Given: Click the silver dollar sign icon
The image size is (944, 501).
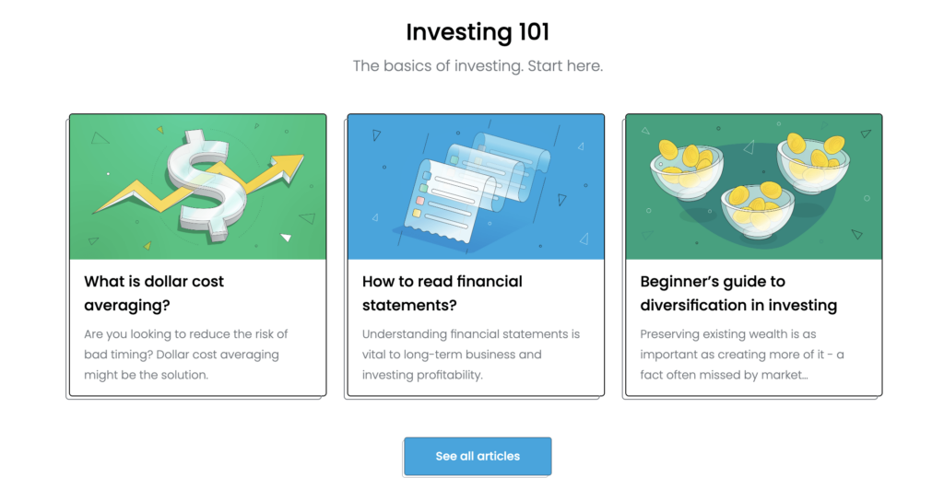Looking at the screenshot, I should 206,186.
